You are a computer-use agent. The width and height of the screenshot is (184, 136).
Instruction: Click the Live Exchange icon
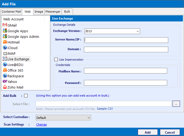[5, 59]
